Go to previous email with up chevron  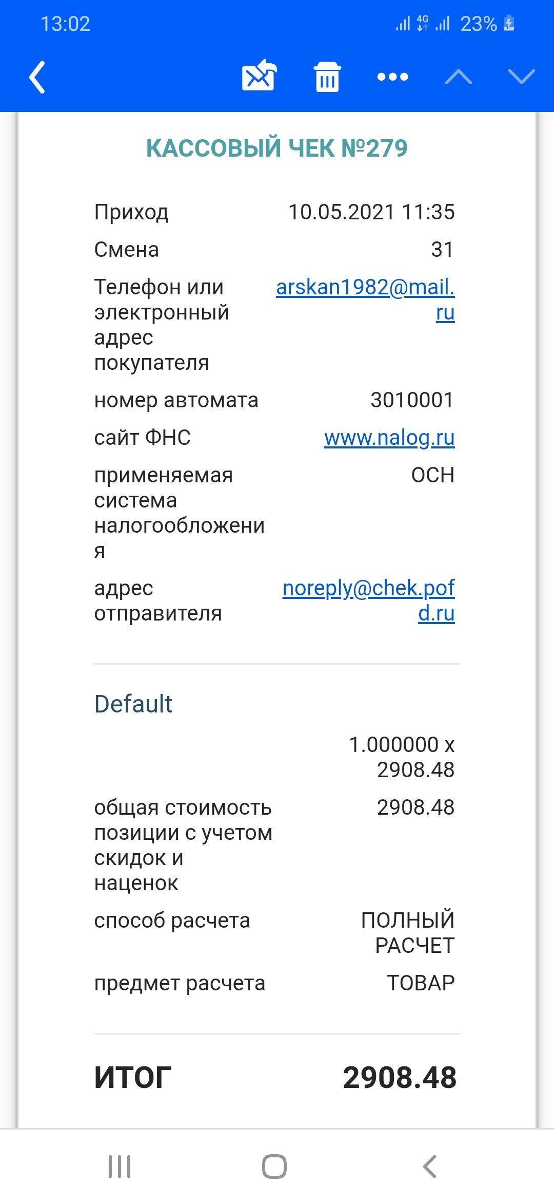(x=459, y=77)
